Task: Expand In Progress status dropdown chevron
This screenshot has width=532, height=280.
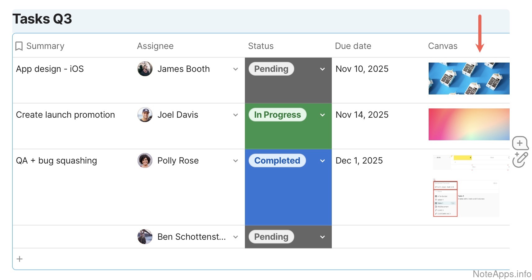Action: tap(322, 115)
